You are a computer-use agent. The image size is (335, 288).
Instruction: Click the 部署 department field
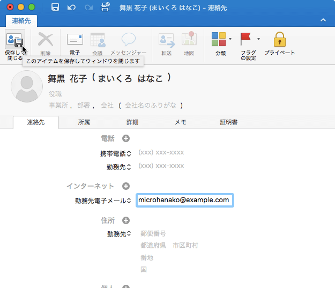click(84, 105)
